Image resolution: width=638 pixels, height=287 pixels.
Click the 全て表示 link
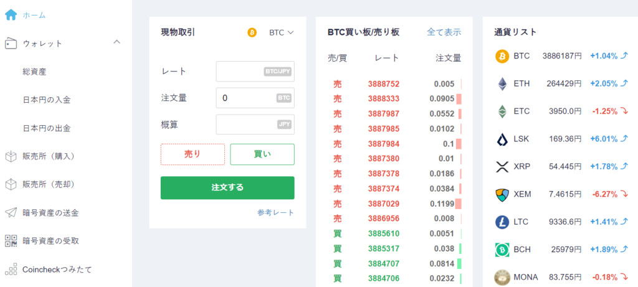(x=444, y=32)
